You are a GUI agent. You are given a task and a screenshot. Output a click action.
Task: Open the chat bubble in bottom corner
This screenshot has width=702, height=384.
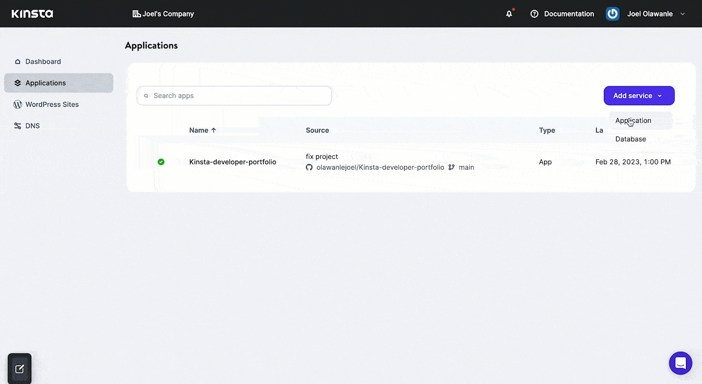point(681,363)
